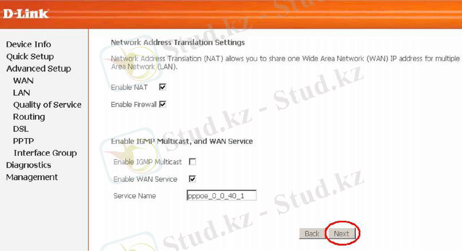Click the D-Link logo

[25, 13]
